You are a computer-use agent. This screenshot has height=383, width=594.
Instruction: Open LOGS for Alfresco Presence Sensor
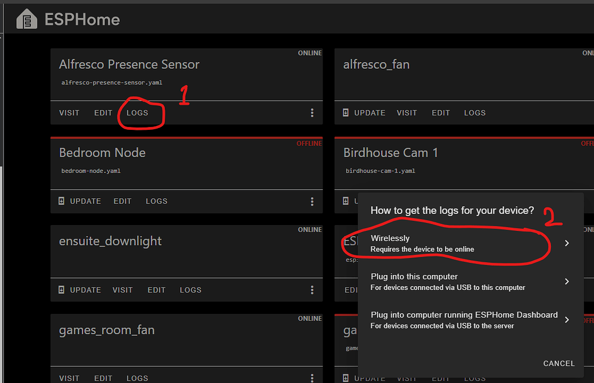pyautogui.click(x=137, y=113)
